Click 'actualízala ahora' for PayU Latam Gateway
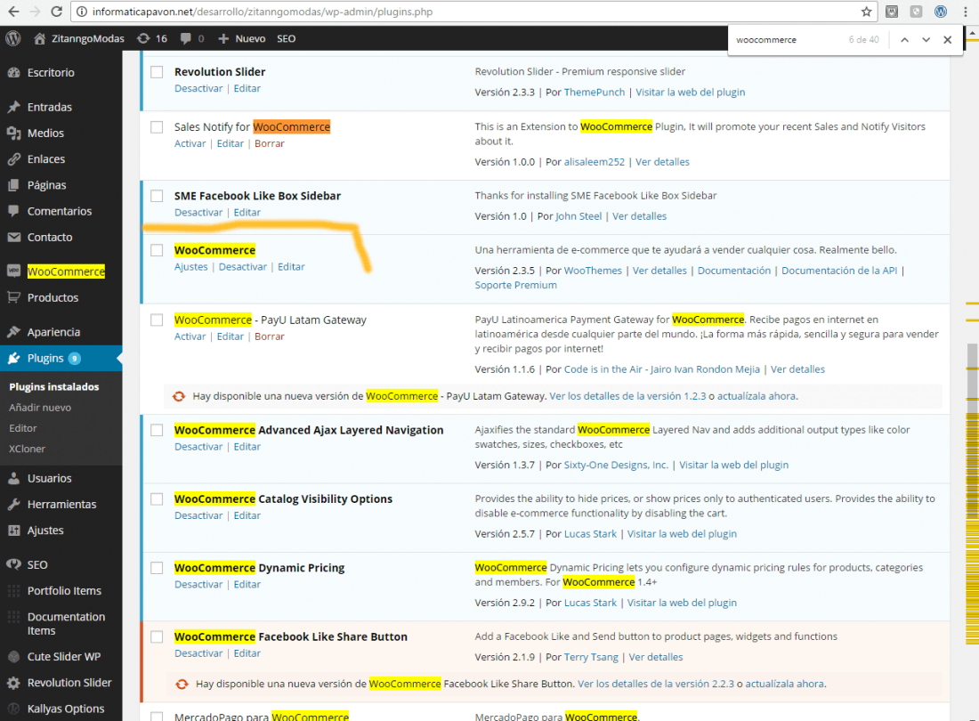This screenshot has width=979, height=721. [756, 396]
